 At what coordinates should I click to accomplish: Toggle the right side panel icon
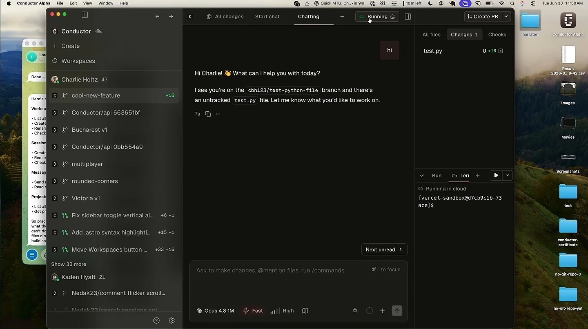pyautogui.click(x=408, y=17)
